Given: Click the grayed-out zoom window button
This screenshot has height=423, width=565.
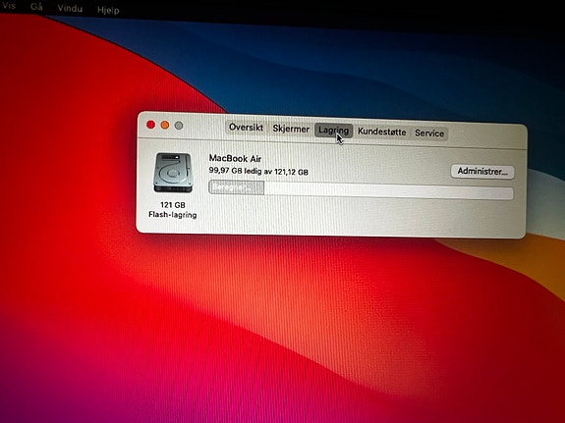Looking at the screenshot, I should [x=179, y=126].
